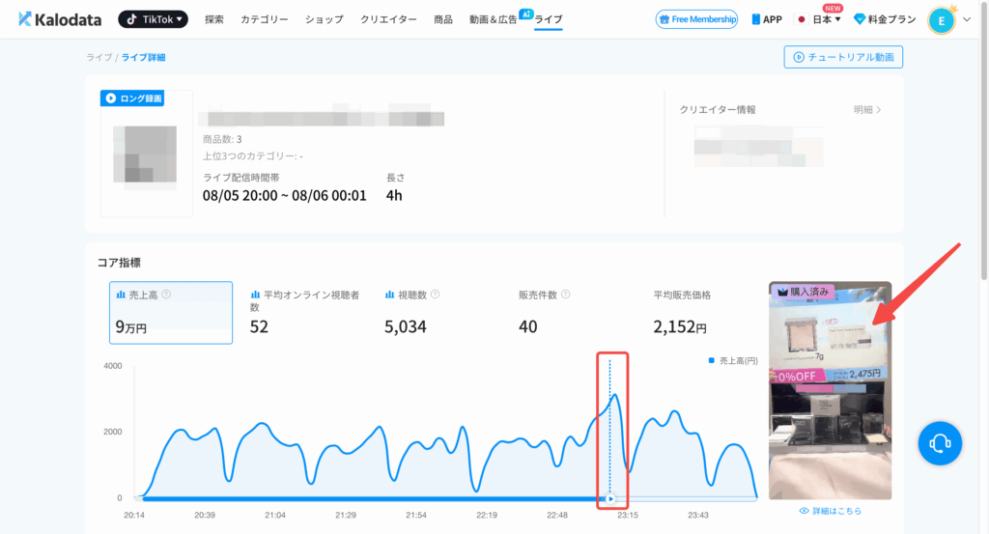989x534 pixels.
Task: Open the 動画＆広告 menu item
Action: [493, 19]
